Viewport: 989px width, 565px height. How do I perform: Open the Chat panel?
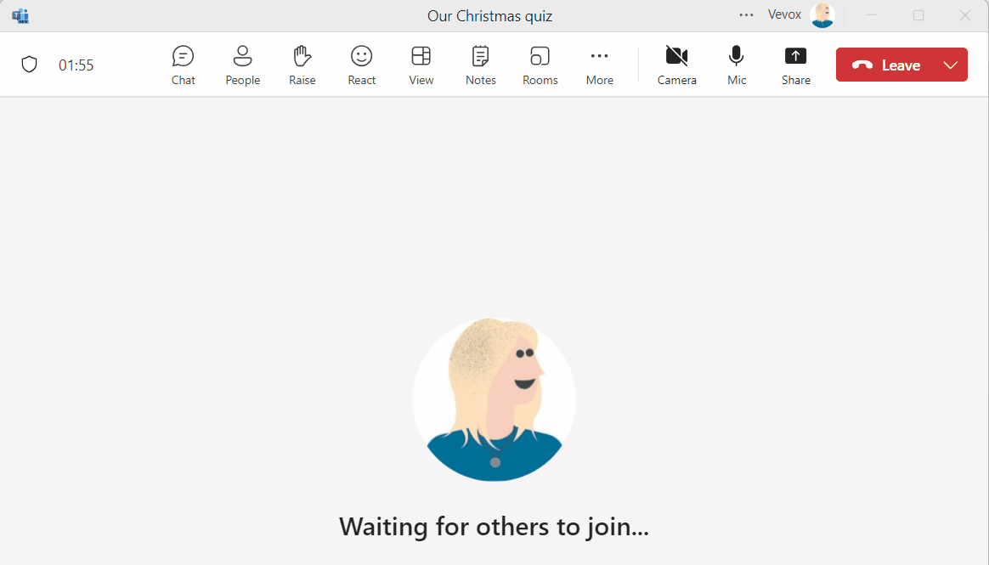(183, 64)
